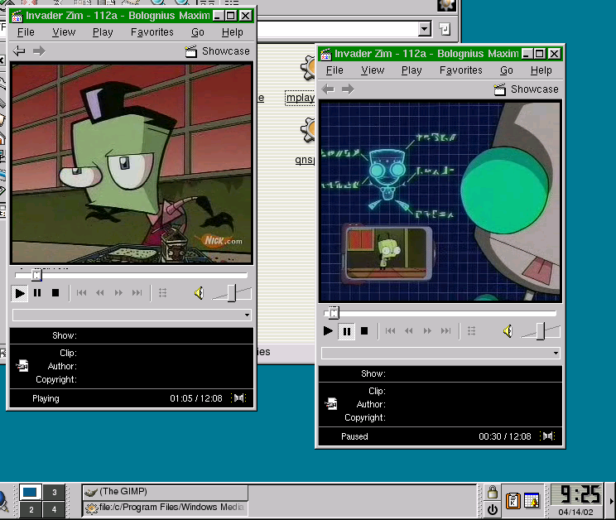
Task: Open Go menu in left player
Action: pos(198,32)
